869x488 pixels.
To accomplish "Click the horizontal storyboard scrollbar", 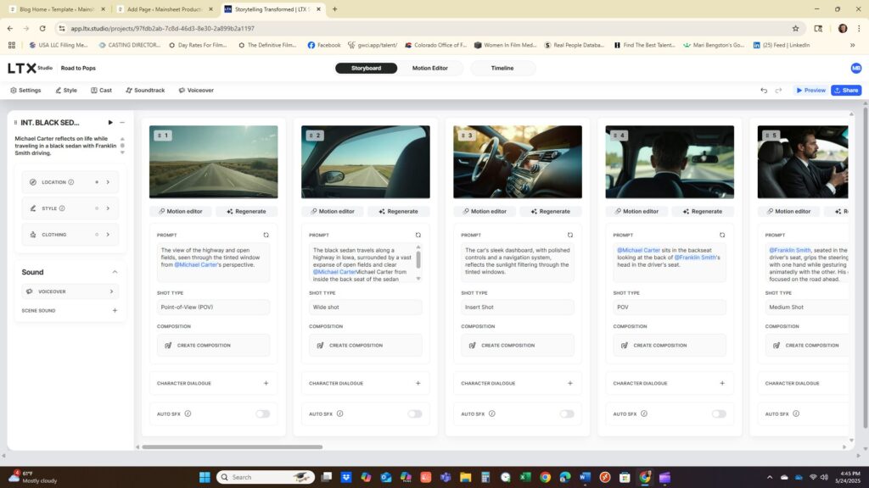I will click(x=232, y=446).
